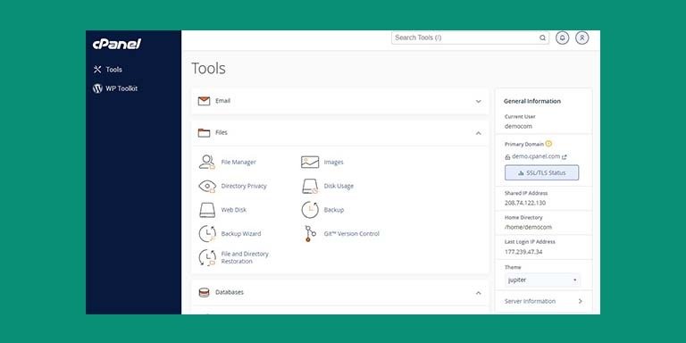Open the File Manager icon
Viewport: 686px width, 343px height.
click(x=207, y=162)
